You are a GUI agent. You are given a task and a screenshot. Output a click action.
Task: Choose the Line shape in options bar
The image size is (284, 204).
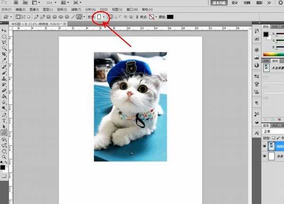pyautogui.click(x=73, y=17)
